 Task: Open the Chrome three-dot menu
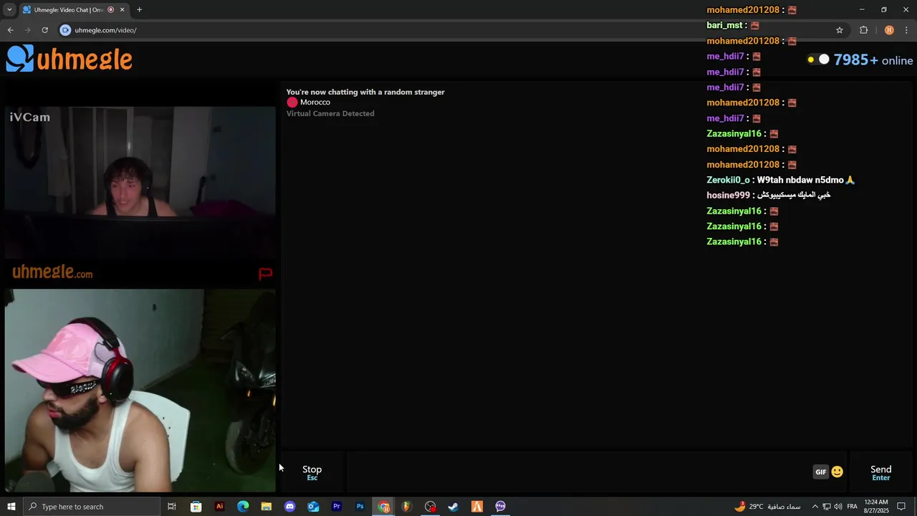[907, 30]
